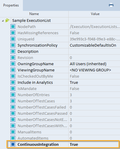The width and height of the screenshot is (120, 149).
Task: Click the Value column header
Action: click(95, 14)
